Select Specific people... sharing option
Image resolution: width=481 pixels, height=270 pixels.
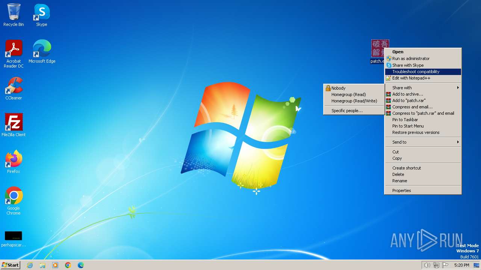coord(354,111)
